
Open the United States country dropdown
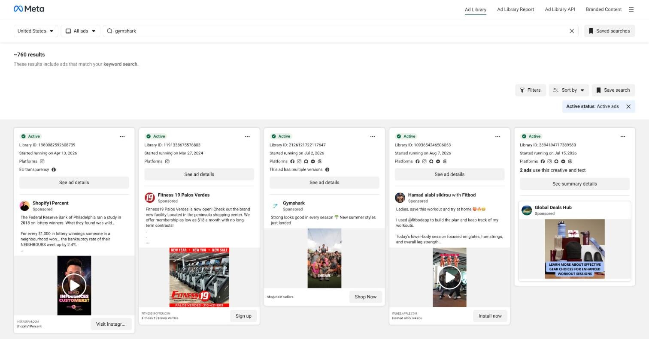pyautogui.click(x=36, y=31)
